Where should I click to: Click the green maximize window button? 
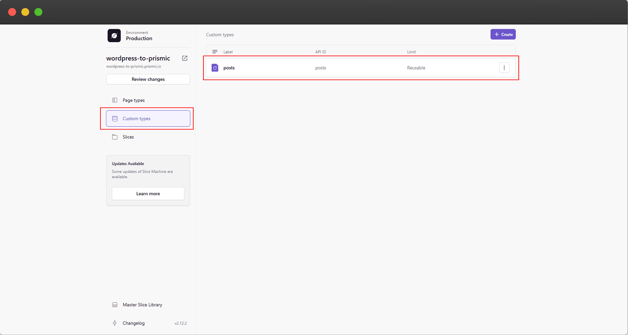tap(38, 12)
